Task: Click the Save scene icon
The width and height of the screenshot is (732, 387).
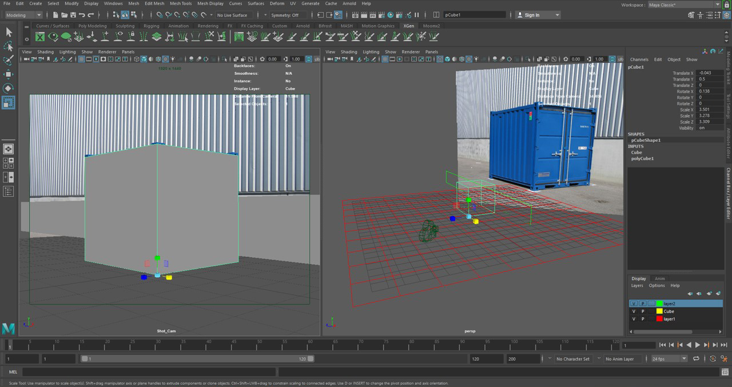Action: [73, 15]
